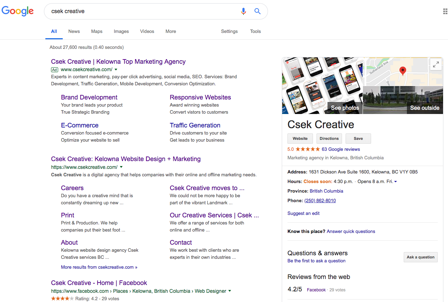Switch to the Maps tab
Image resolution: width=448 pixels, height=302 pixels.
(97, 32)
